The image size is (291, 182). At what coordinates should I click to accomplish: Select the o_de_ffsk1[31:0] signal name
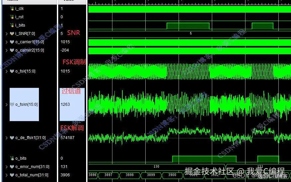pyautogui.click(x=31, y=138)
